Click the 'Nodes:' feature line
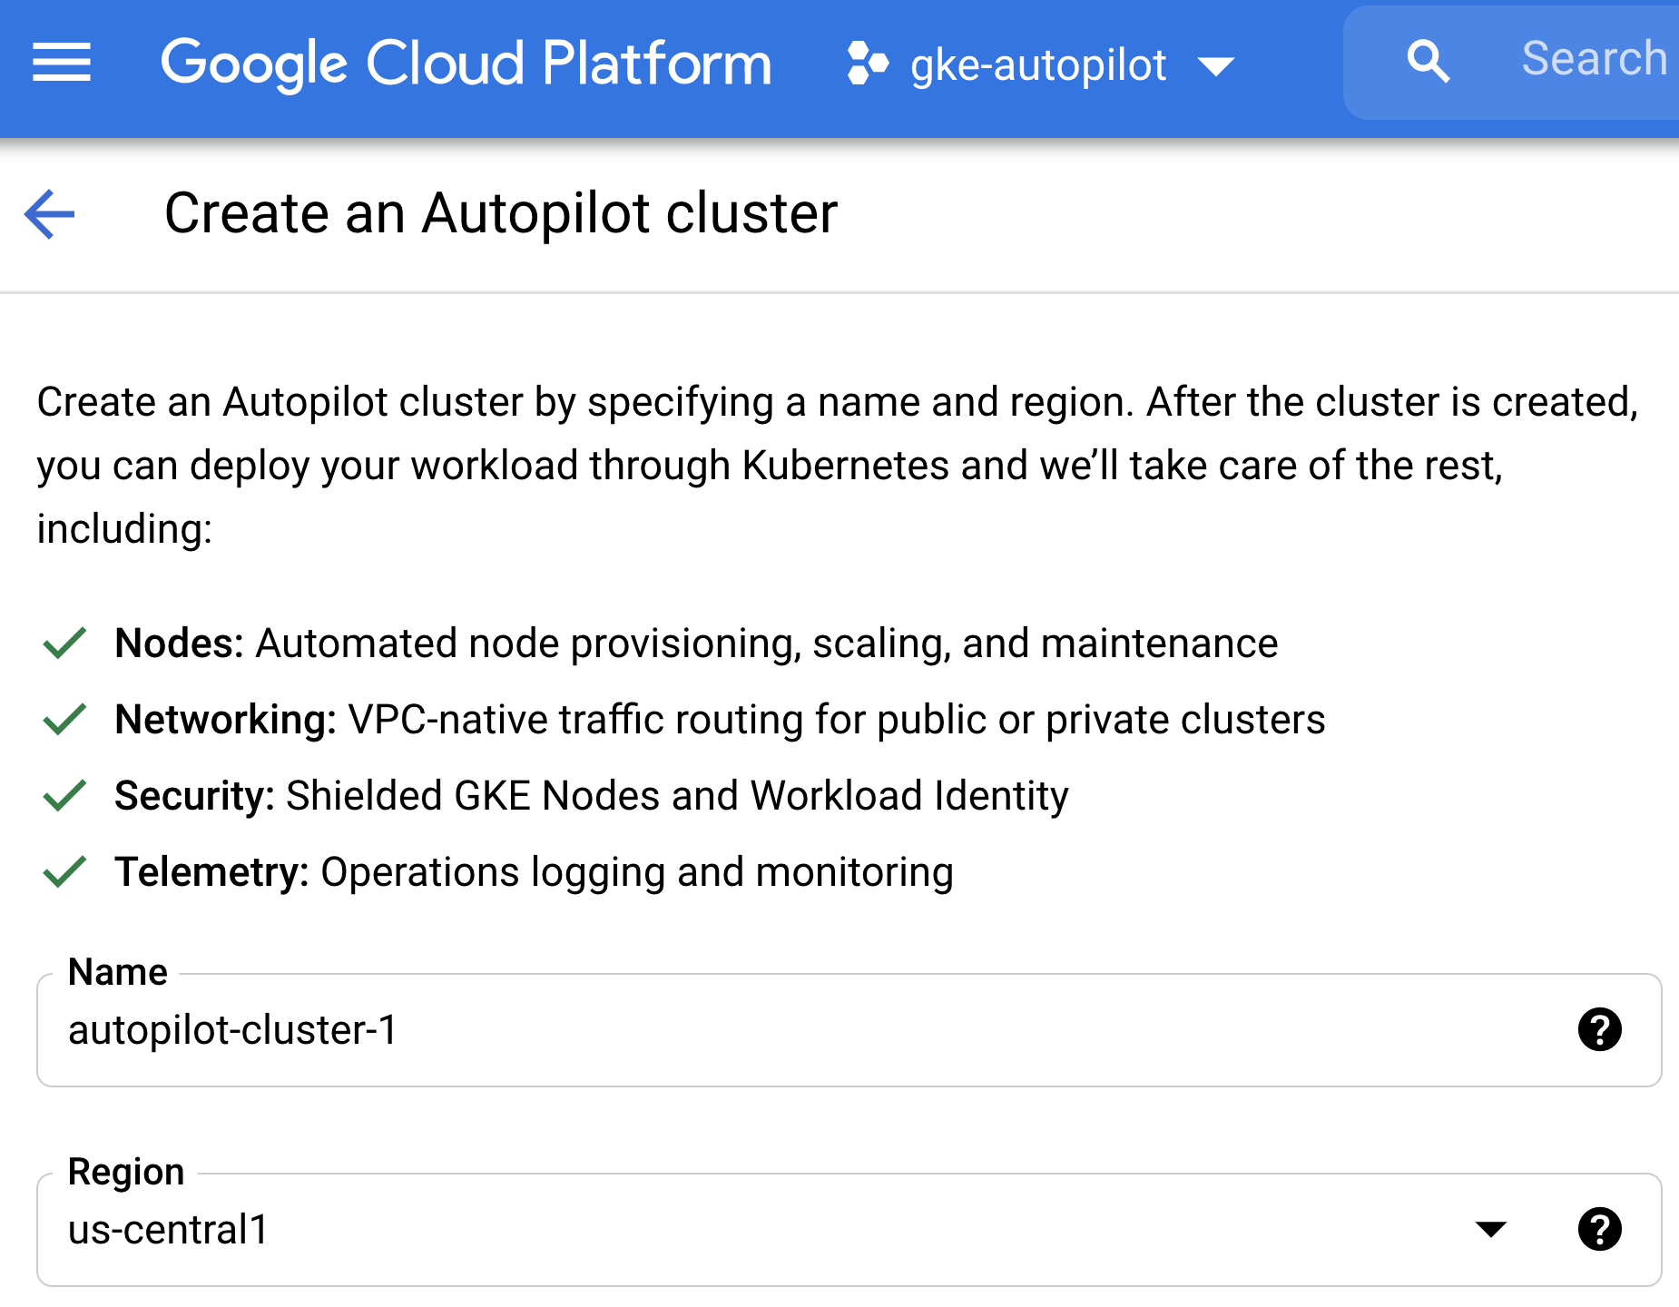Screen dimensions: 1679x1307 [x=696, y=644]
